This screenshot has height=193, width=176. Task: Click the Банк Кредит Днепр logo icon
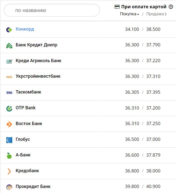(x=9, y=45)
